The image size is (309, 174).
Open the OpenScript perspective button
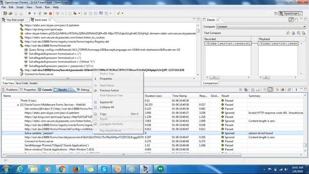[291, 14]
